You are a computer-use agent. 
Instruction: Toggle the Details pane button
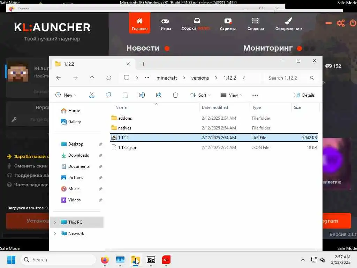coord(304,95)
